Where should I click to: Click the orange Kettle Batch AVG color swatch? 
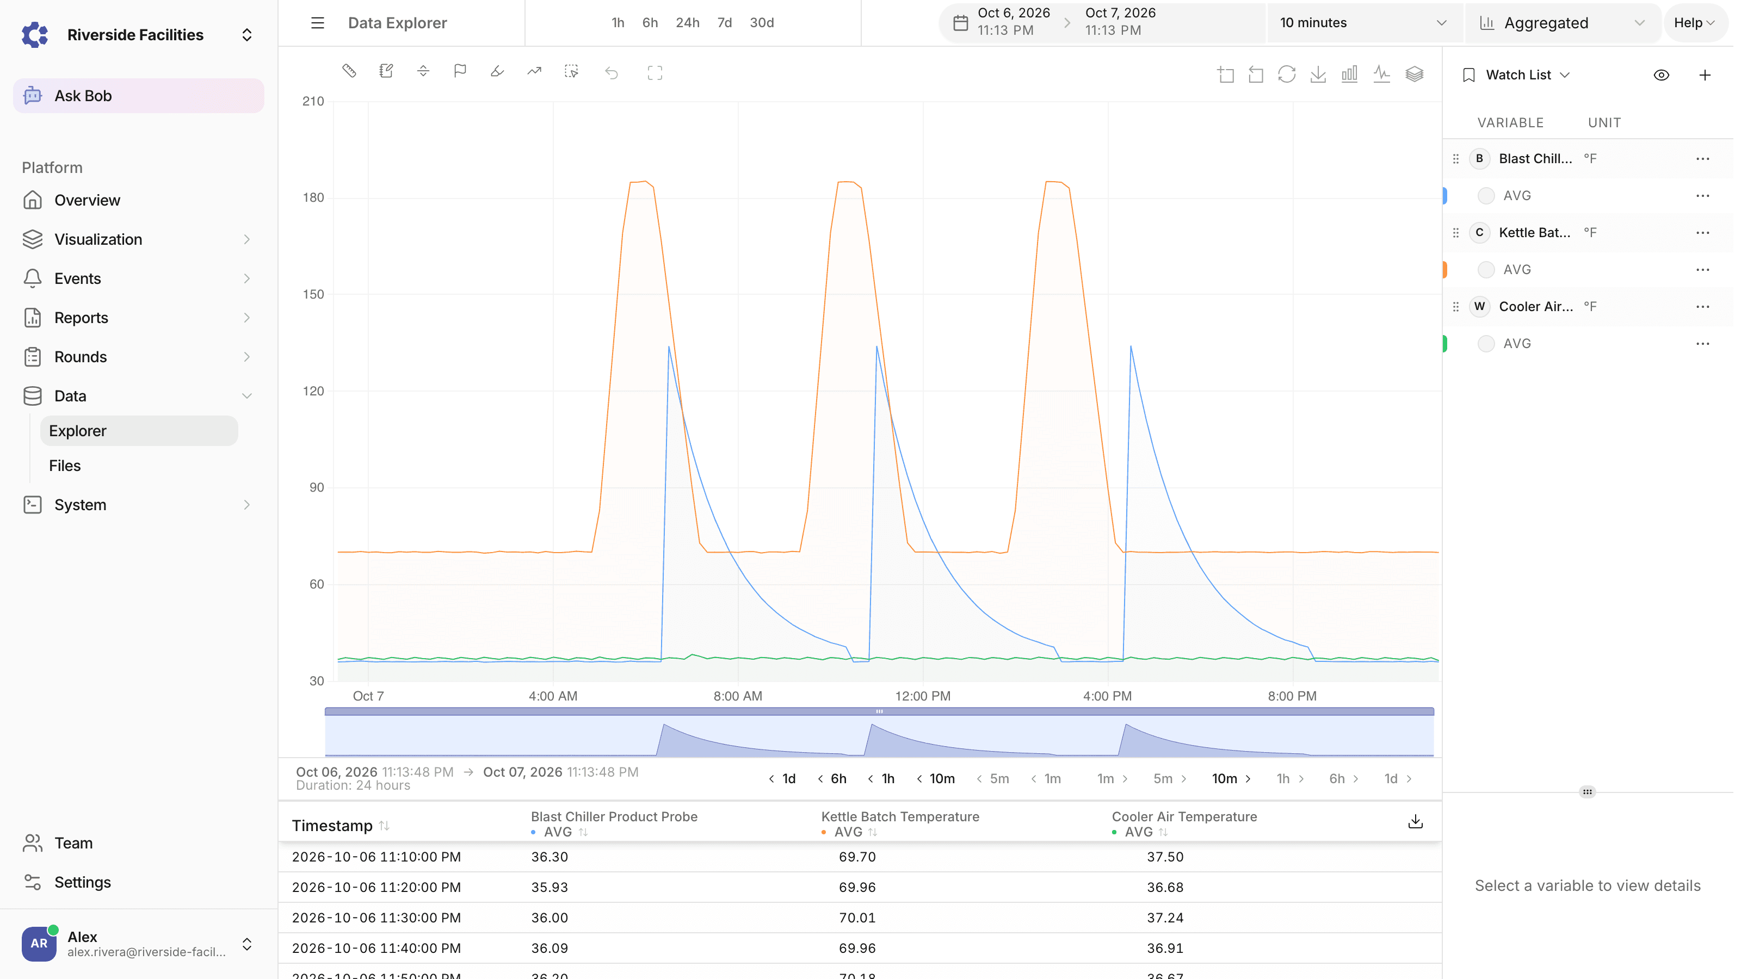[x=1446, y=270]
